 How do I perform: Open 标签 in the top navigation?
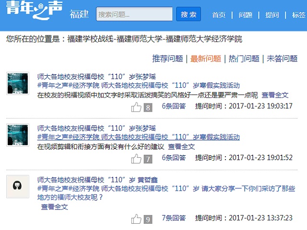point(299,15)
